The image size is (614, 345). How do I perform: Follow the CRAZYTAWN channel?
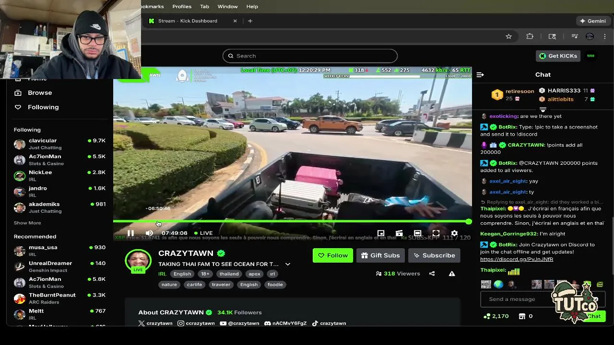click(x=333, y=255)
